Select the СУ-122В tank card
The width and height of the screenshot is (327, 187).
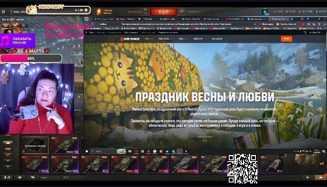coord(155,164)
